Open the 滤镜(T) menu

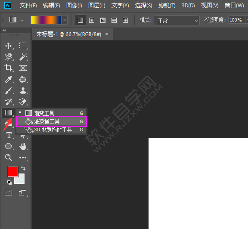tap(167, 6)
